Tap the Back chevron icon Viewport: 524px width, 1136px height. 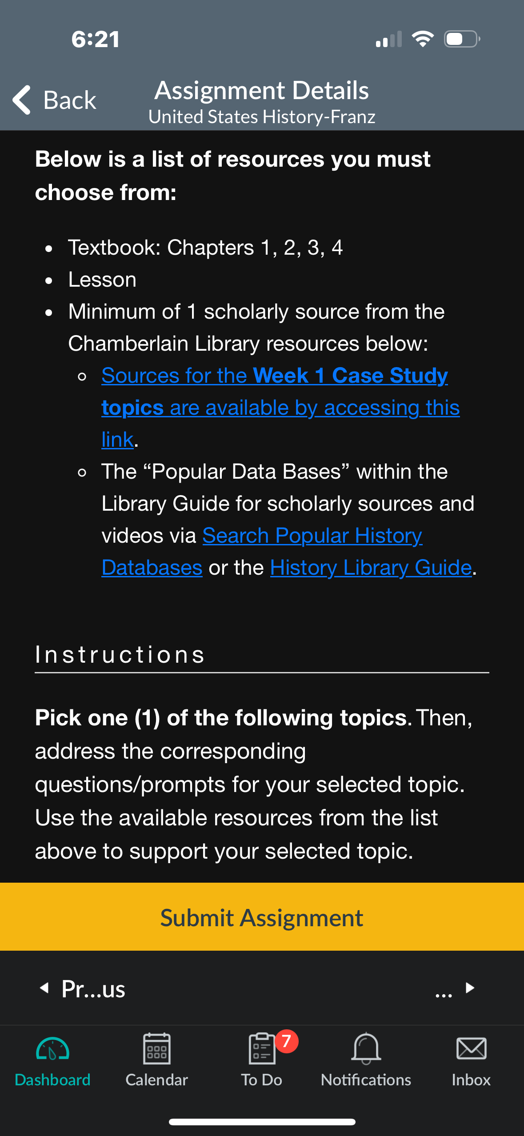coord(21,100)
